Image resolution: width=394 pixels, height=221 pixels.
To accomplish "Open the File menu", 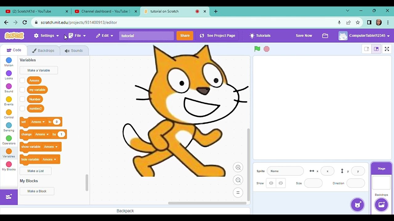I will (77, 36).
